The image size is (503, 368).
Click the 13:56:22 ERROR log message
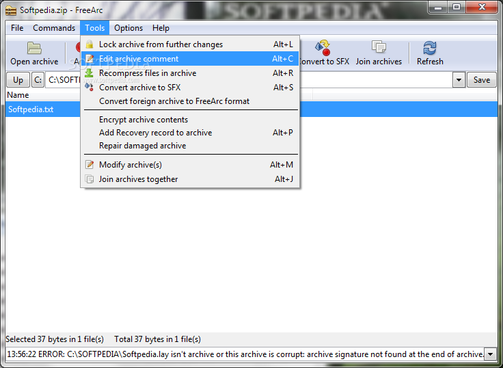pyautogui.click(x=245, y=354)
